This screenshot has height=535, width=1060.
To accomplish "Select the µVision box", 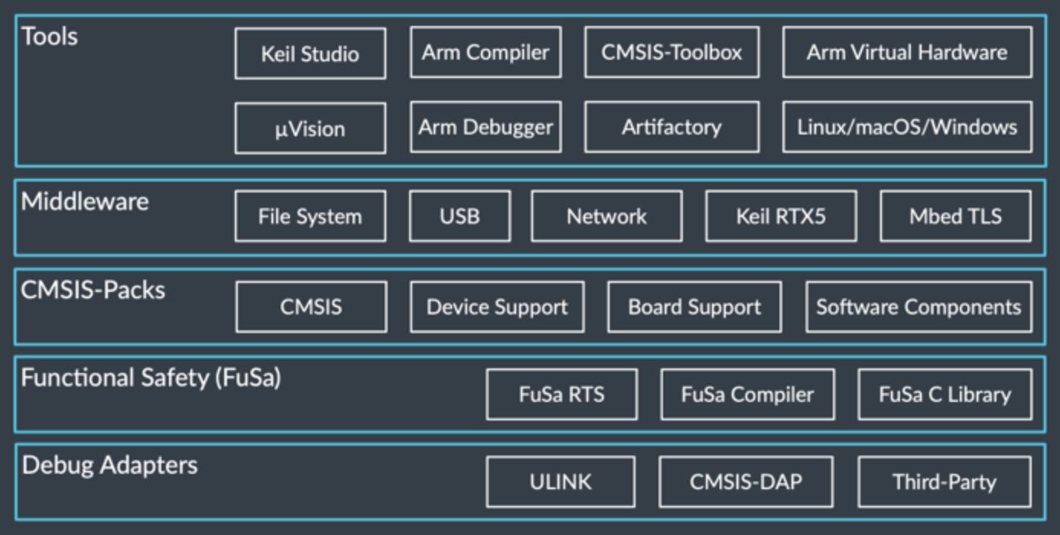I will tap(310, 128).
